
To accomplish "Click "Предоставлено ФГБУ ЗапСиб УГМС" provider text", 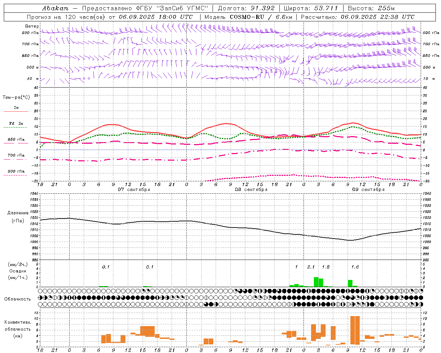I will coord(145,8).
